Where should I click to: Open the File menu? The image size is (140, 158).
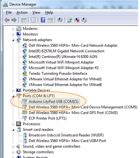point(9,12)
